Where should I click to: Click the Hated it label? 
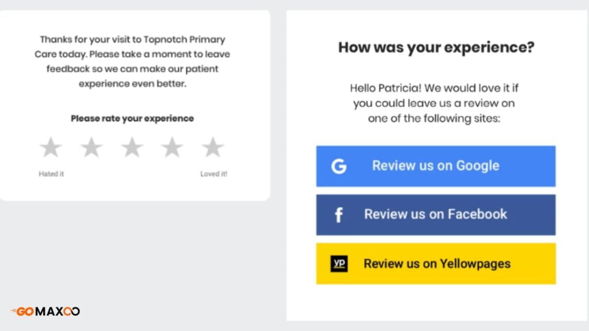click(x=51, y=174)
